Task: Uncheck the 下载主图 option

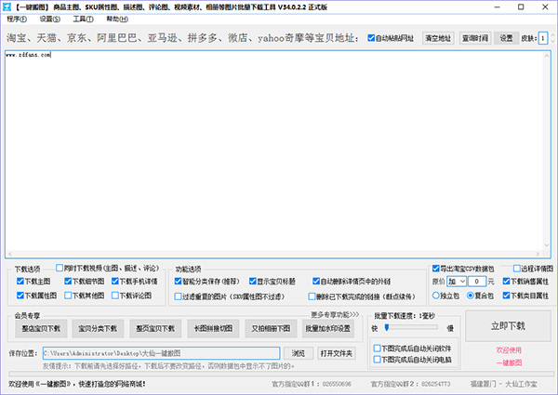Action: pos(20,281)
